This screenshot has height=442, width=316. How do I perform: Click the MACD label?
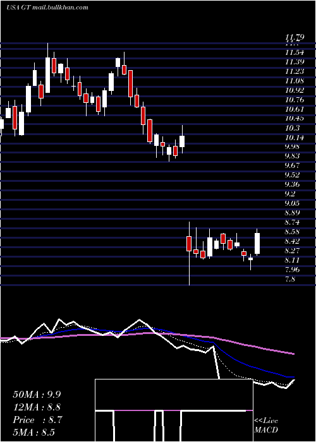(x=266, y=430)
